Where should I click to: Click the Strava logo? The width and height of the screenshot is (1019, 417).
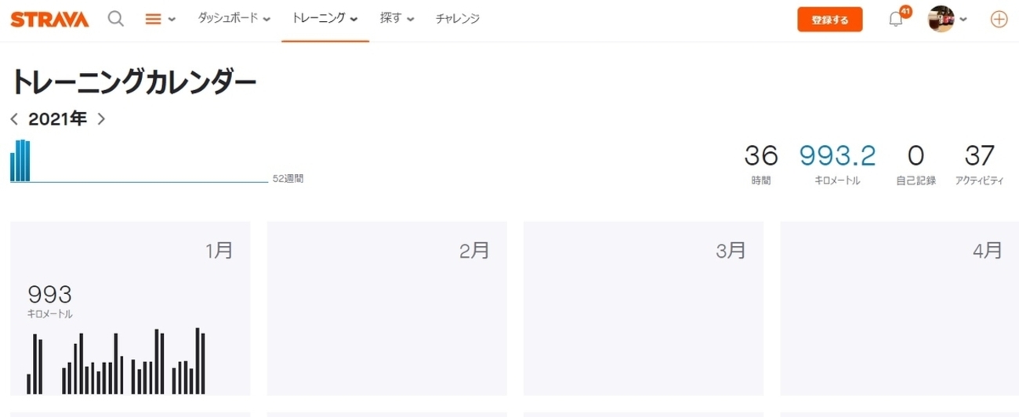click(49, 19)
